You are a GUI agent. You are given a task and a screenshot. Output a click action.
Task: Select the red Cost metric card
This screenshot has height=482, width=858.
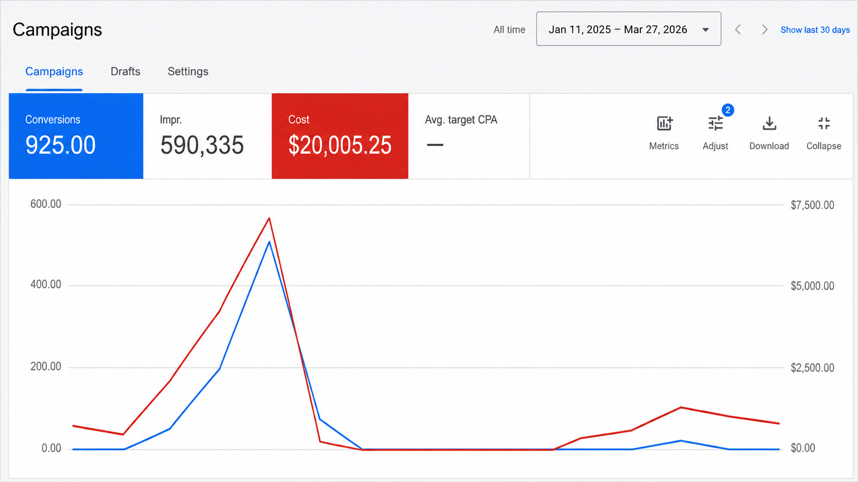click(x=340, y=136)
